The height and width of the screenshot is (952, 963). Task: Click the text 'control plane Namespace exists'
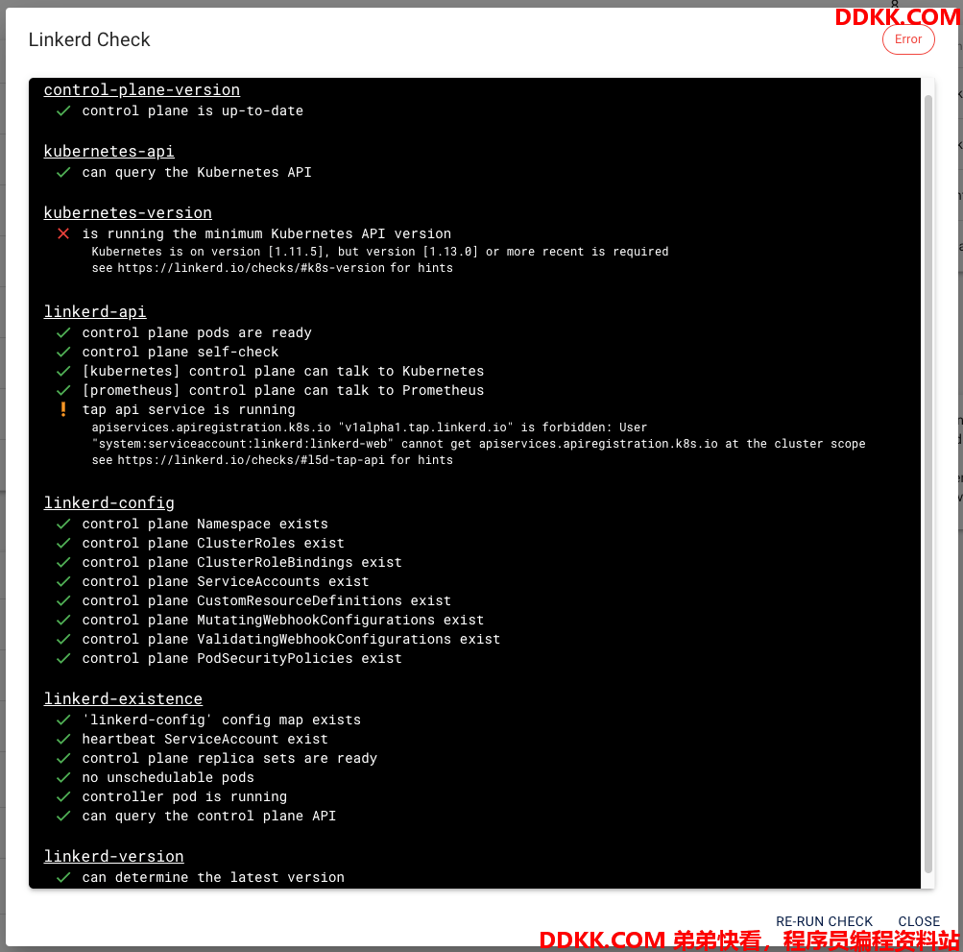click(x=205, y=524)
